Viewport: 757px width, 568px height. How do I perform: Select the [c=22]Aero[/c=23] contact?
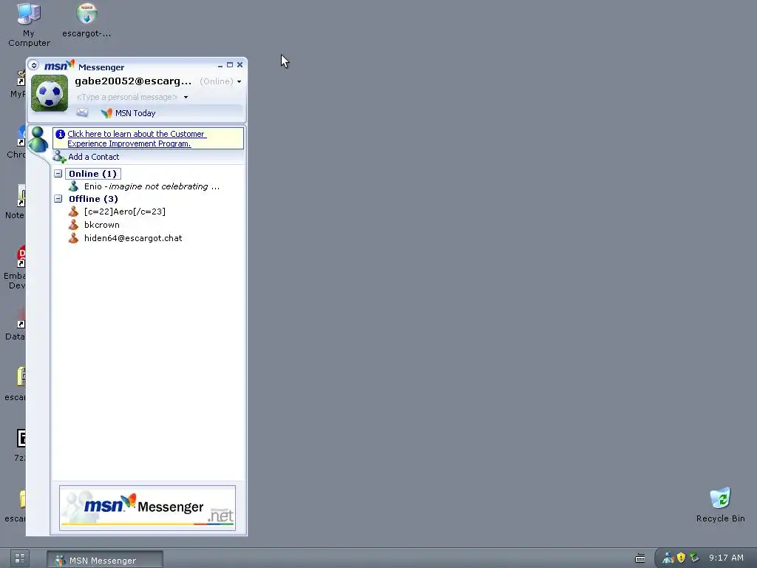124,212
